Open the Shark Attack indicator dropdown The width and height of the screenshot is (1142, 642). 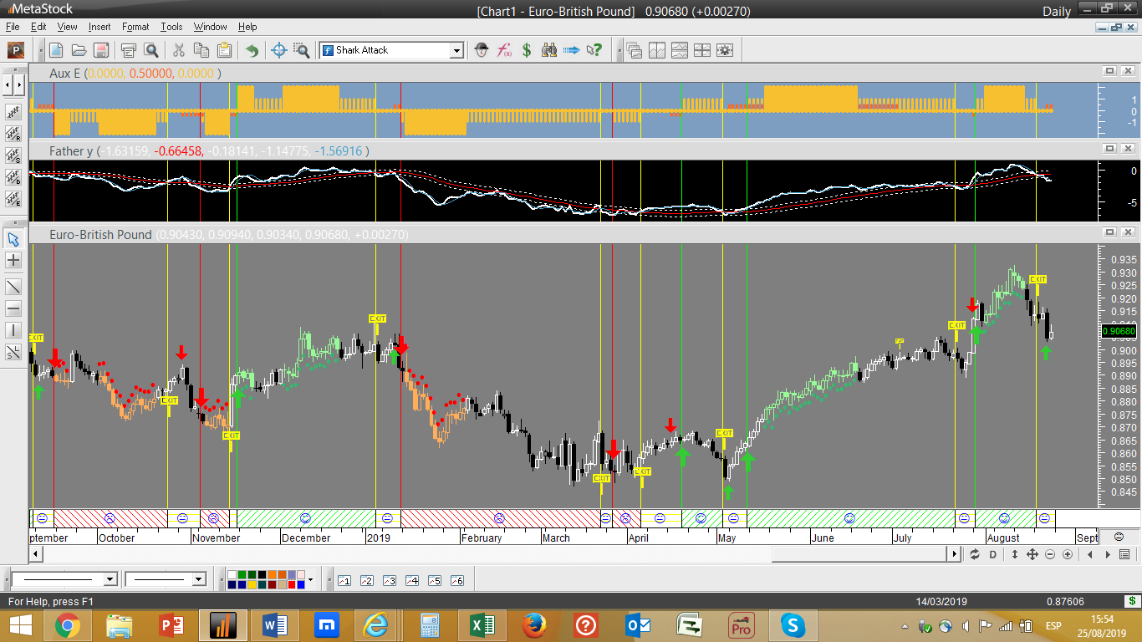pos(456,50)
